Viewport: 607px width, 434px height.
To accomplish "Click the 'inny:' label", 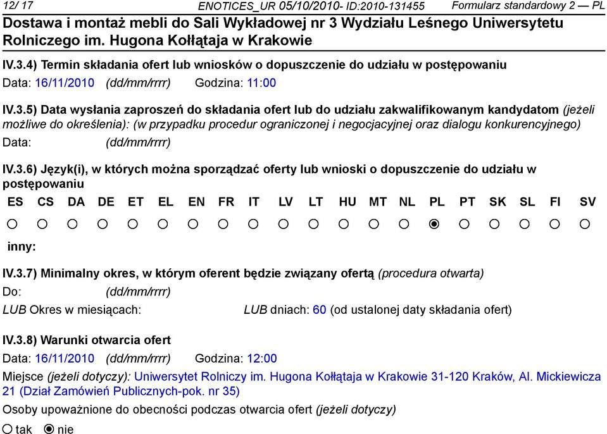I will [x=22, y=246].
